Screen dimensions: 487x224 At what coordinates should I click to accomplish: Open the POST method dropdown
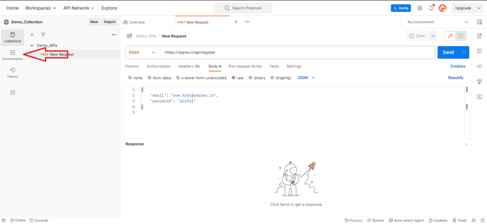[142, 53]
